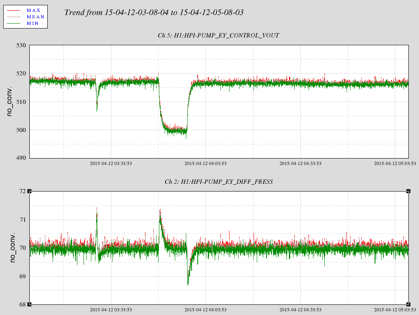Click the 69 y-axis tick label

point(23,276)
